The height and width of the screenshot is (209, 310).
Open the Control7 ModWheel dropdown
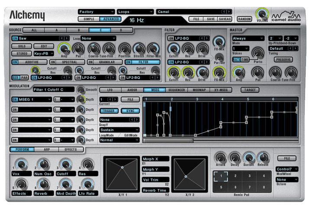tap(287, 169)
